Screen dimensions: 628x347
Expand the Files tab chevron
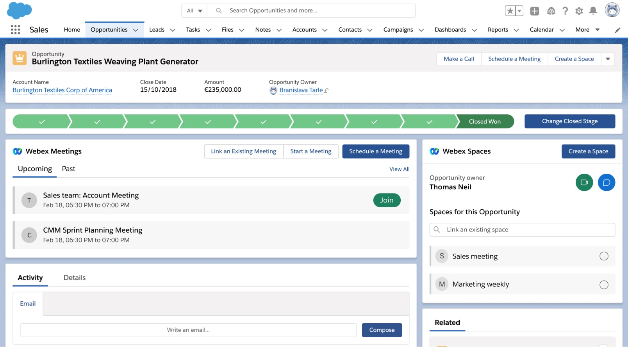(x=241, y=30)
